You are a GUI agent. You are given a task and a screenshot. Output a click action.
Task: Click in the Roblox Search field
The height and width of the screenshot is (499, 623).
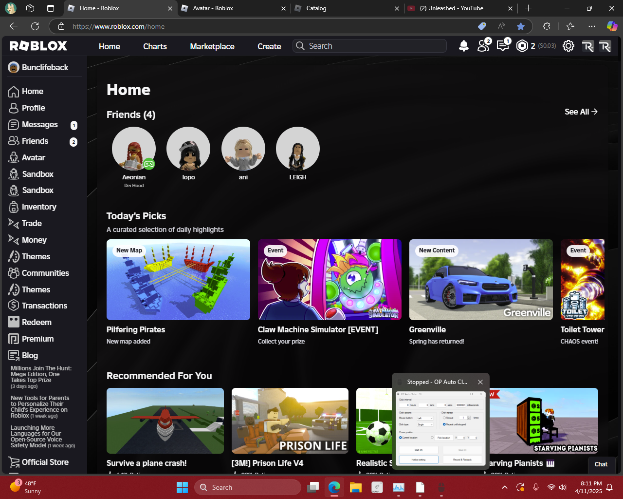369,46
